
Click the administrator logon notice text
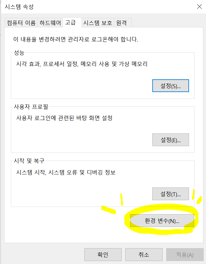(76, 39)
